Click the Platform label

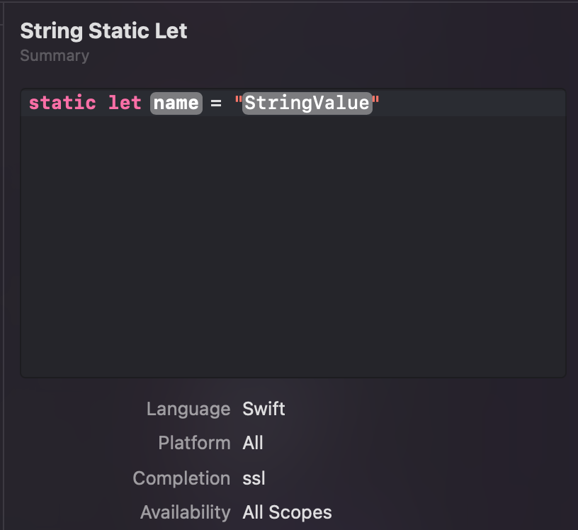click(x=194, y=443)
